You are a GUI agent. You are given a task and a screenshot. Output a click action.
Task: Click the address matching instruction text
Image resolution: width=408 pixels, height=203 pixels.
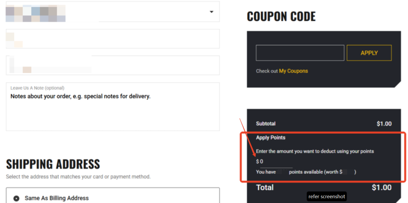pyautogui.click(x=78, y=176)
